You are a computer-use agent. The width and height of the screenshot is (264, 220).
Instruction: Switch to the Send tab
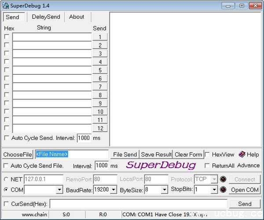[x=14, y=17]
